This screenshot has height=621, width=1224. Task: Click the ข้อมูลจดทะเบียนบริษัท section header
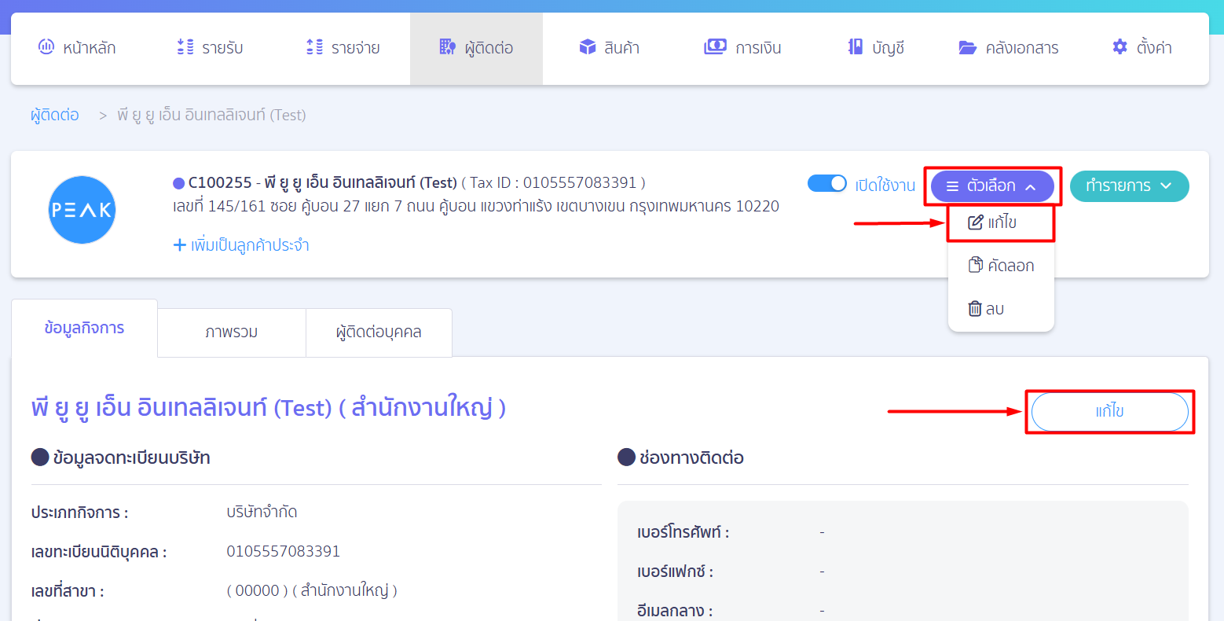coord(121,457)
